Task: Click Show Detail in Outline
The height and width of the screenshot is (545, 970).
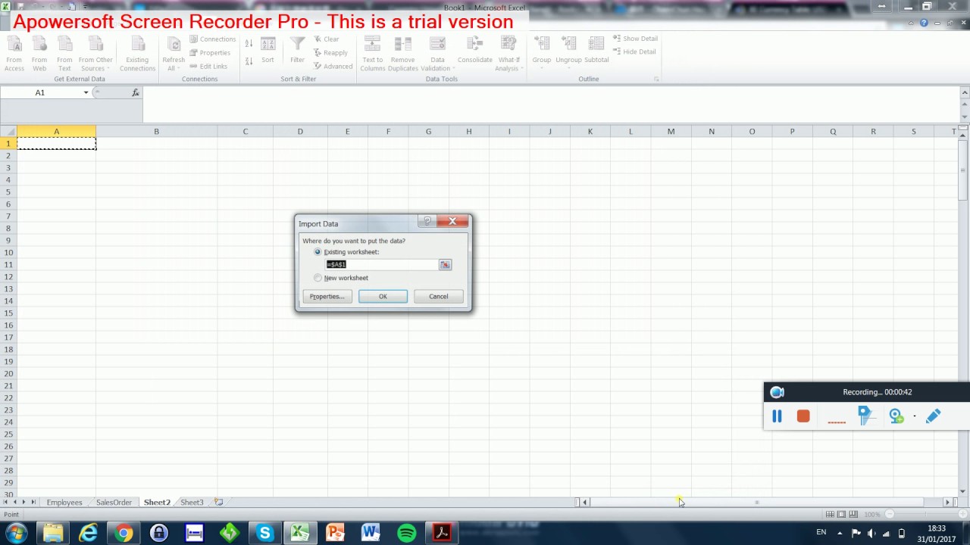Action: tap(635, 39)
